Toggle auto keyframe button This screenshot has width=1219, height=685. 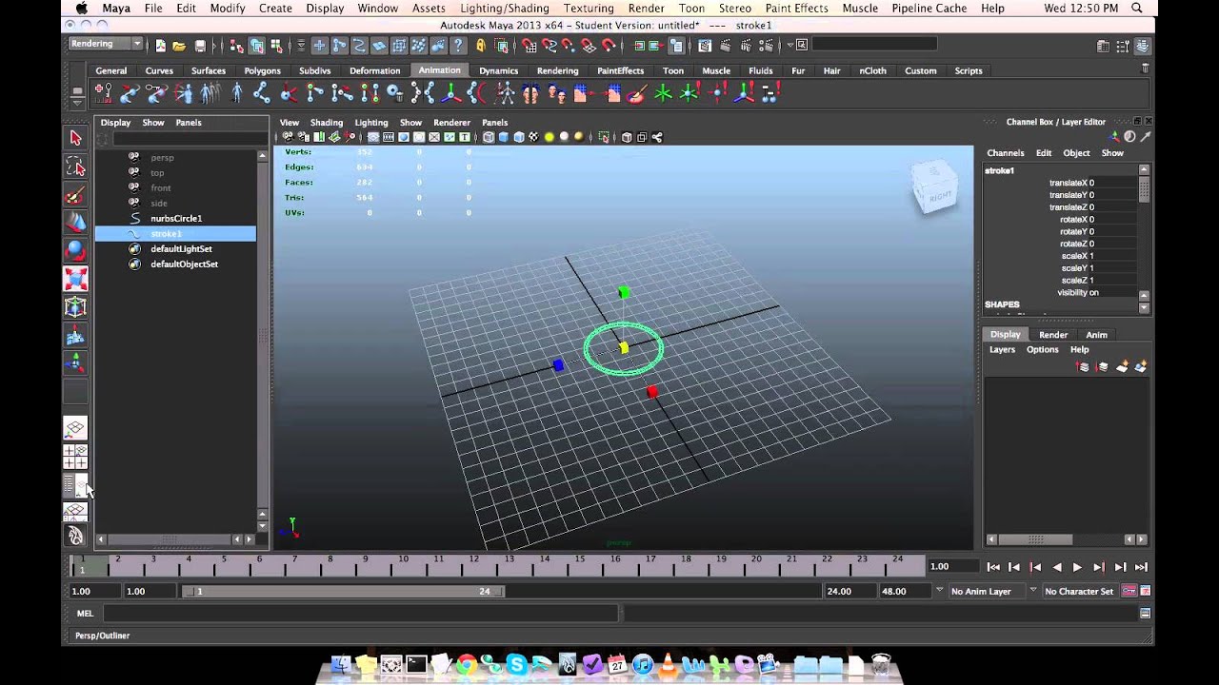point(1129,591)
